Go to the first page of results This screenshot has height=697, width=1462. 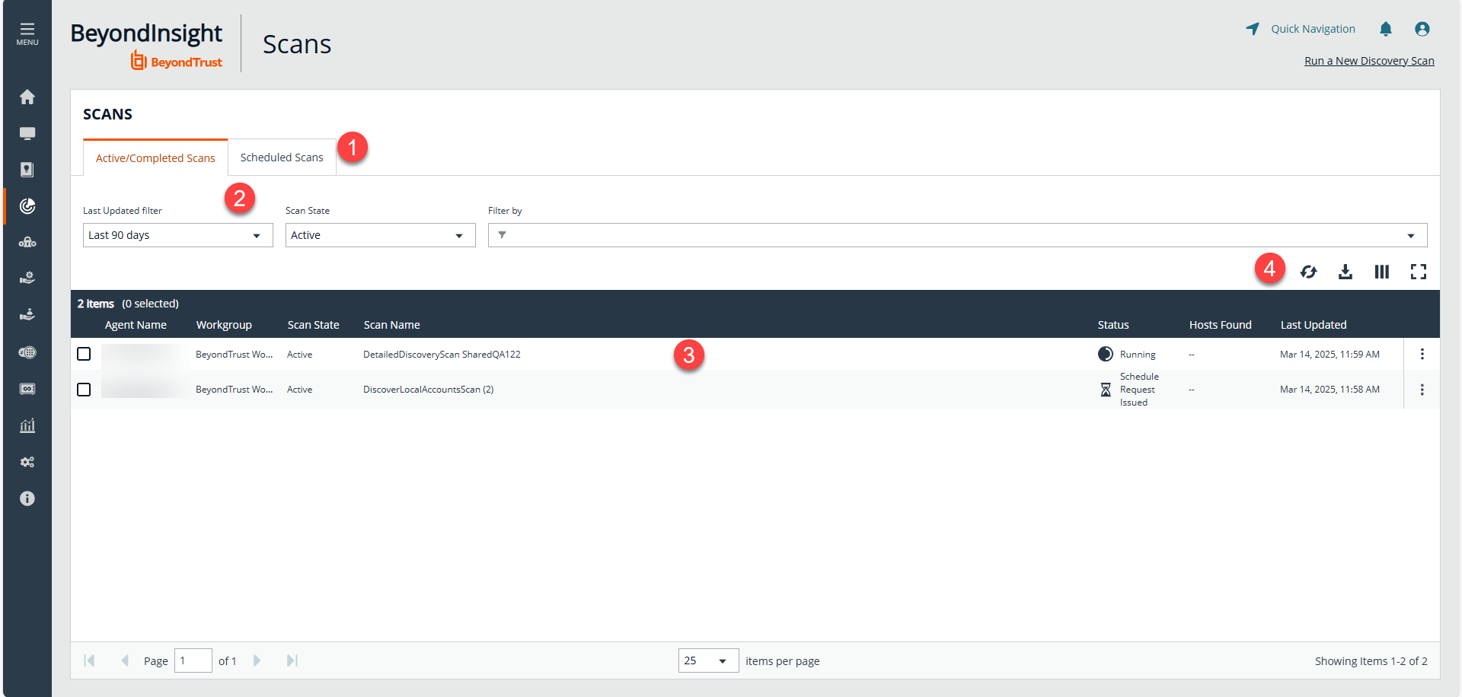pyautogui.click(x=89, y=660)
